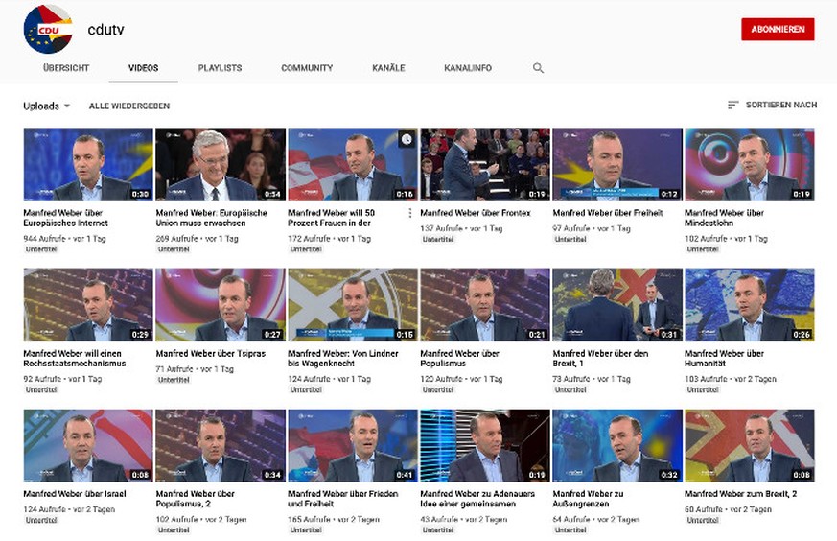Open the Sortieren nach sort menu

[x=780, y=105]
